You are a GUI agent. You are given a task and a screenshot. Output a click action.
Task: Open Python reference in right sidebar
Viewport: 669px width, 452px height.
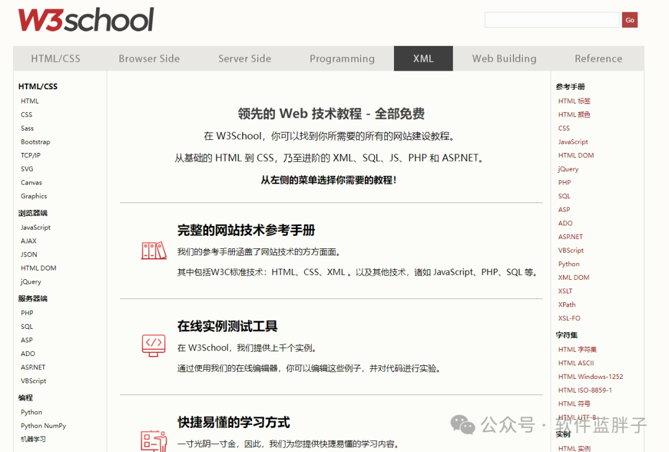point(569,264)
